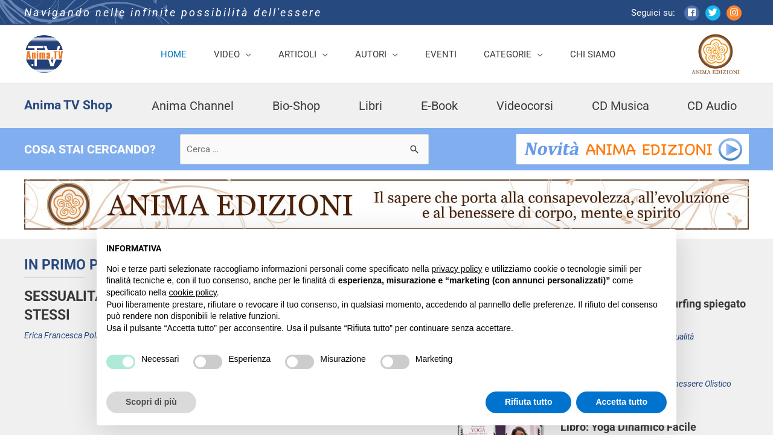Open the Facebook social icon
The width and height of the screenshot is (773, 435).
pos(691,13)
